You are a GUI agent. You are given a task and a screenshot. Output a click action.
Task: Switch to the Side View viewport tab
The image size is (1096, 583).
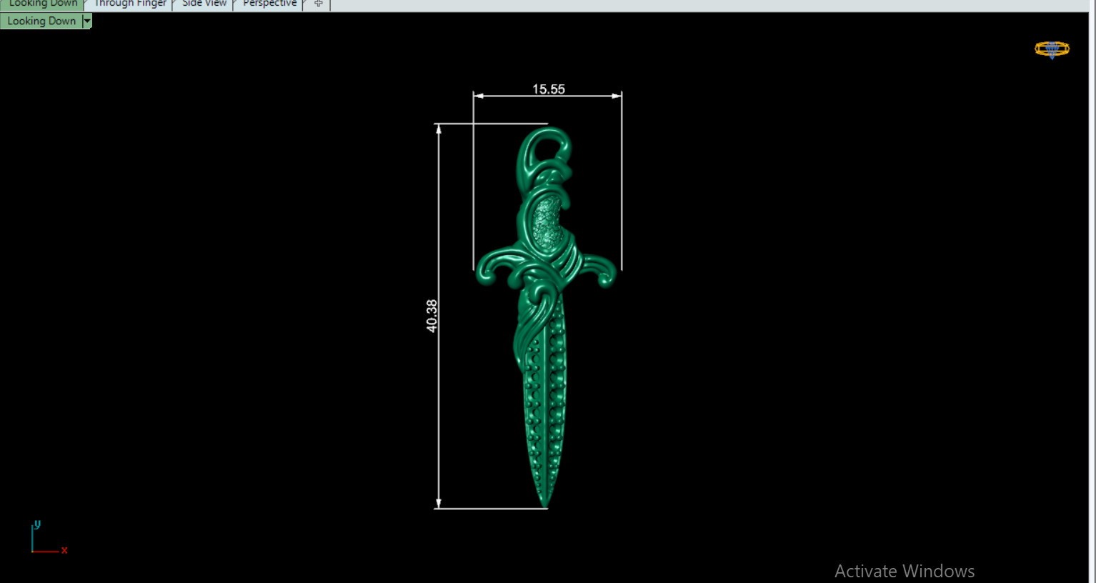[x=204, y=4]
